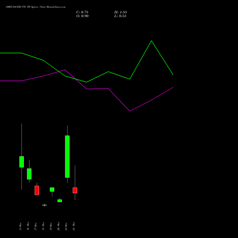The image size is (238, 238).
Task: Click the red candle on 17 Mar
Action: [37, 190]
